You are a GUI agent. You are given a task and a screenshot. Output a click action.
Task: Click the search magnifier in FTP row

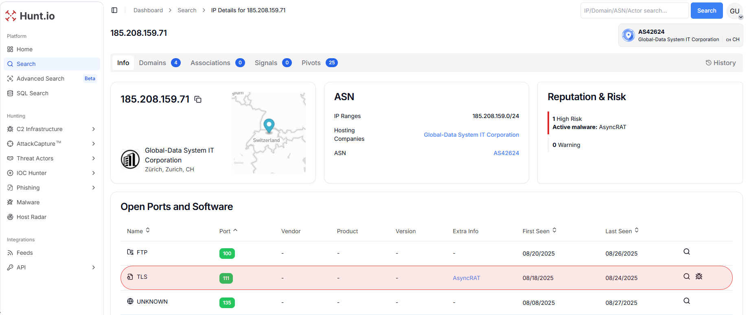tap(687, 252)
